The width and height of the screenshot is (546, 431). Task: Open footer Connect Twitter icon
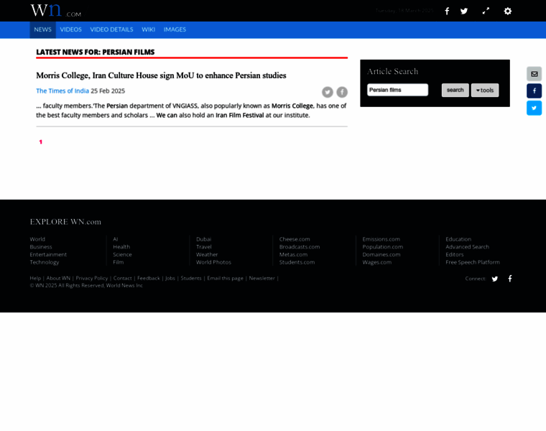click(x=495, y=279)
